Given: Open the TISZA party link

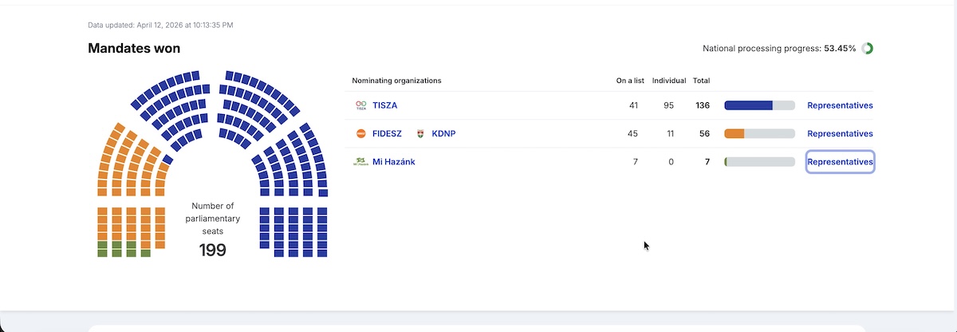Looking at the screenshot, I should point(384,105).
